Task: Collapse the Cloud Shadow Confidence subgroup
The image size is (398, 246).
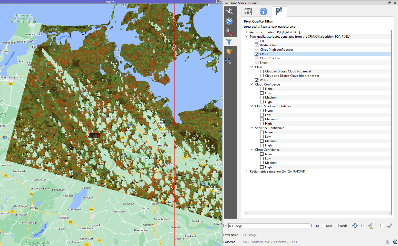Action: [x=252, y=106]
